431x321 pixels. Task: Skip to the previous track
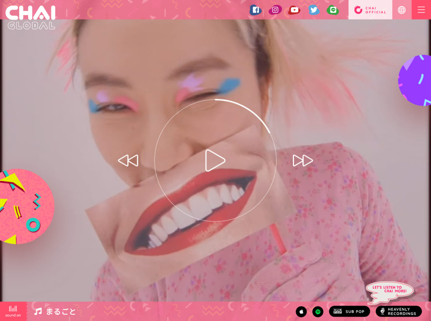click(128, 160)
